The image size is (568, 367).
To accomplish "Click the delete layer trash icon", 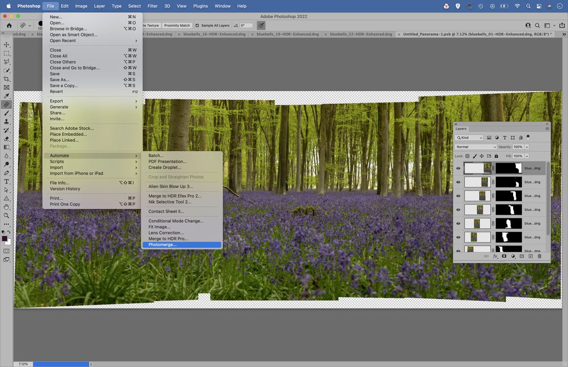I will pyautogui.click(x=539, y=256).
